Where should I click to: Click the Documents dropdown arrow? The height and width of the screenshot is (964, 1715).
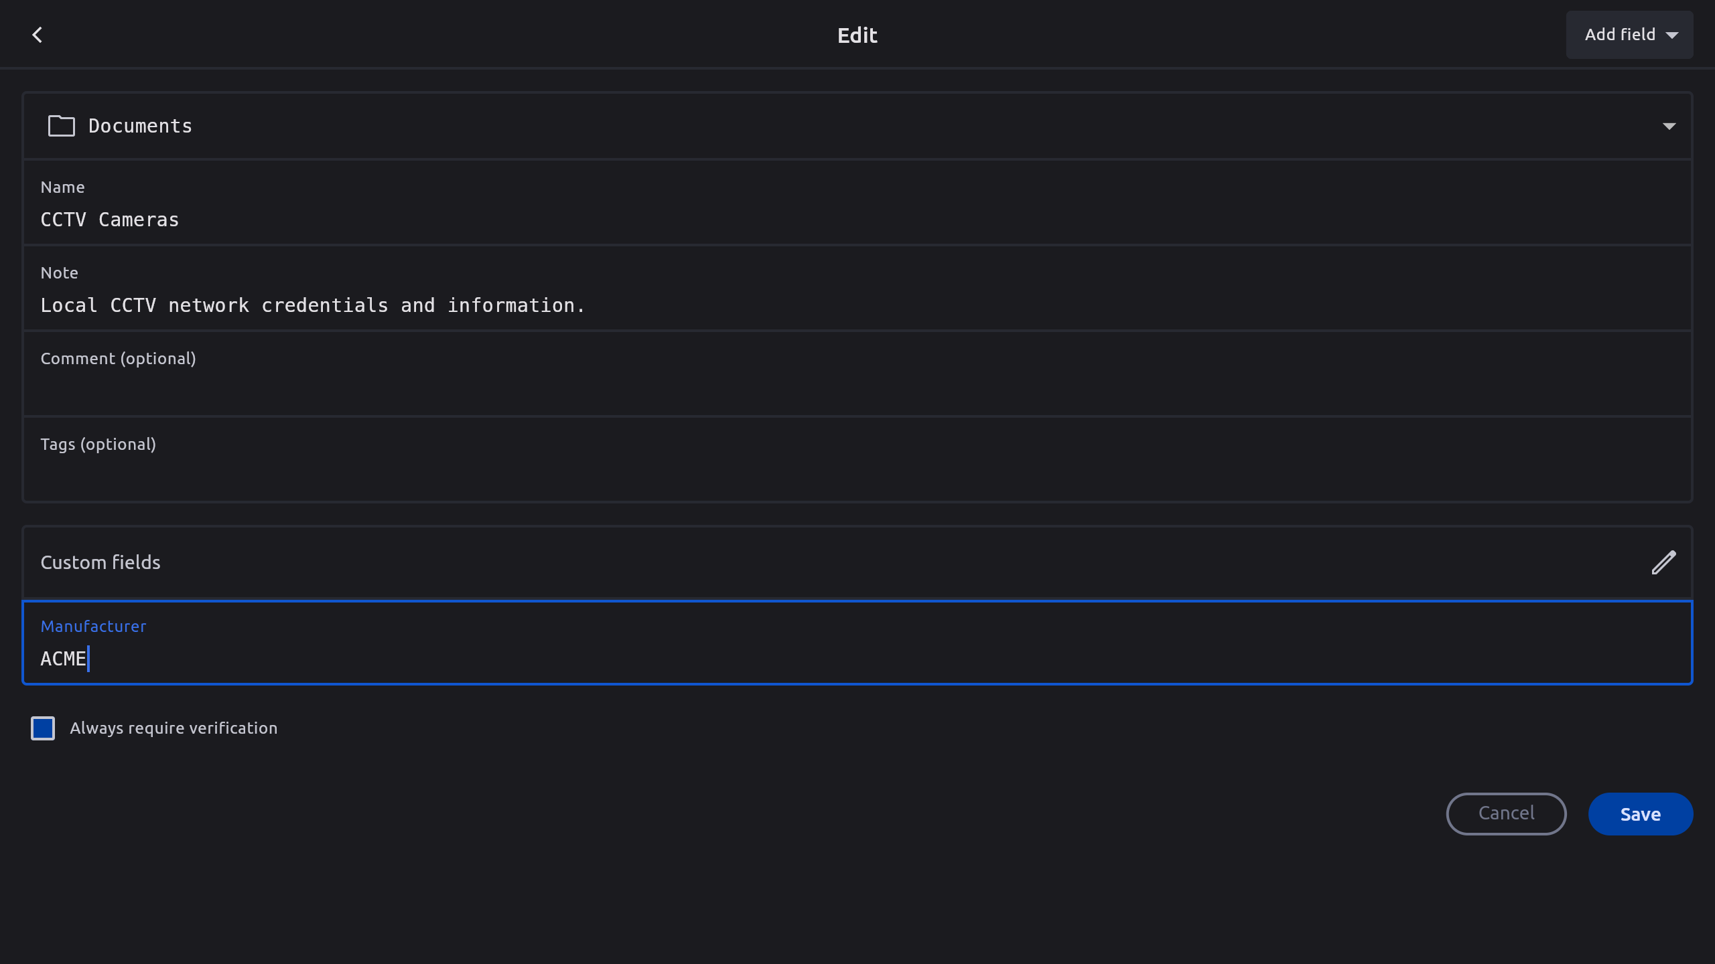point(1669,126)
